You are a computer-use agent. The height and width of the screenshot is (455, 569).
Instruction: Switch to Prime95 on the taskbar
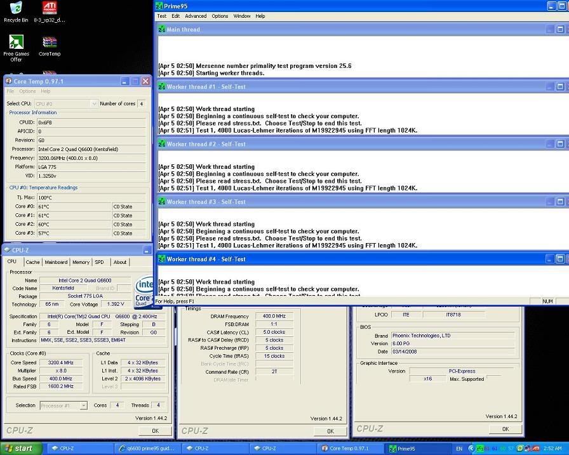click(x=418, y=449)
